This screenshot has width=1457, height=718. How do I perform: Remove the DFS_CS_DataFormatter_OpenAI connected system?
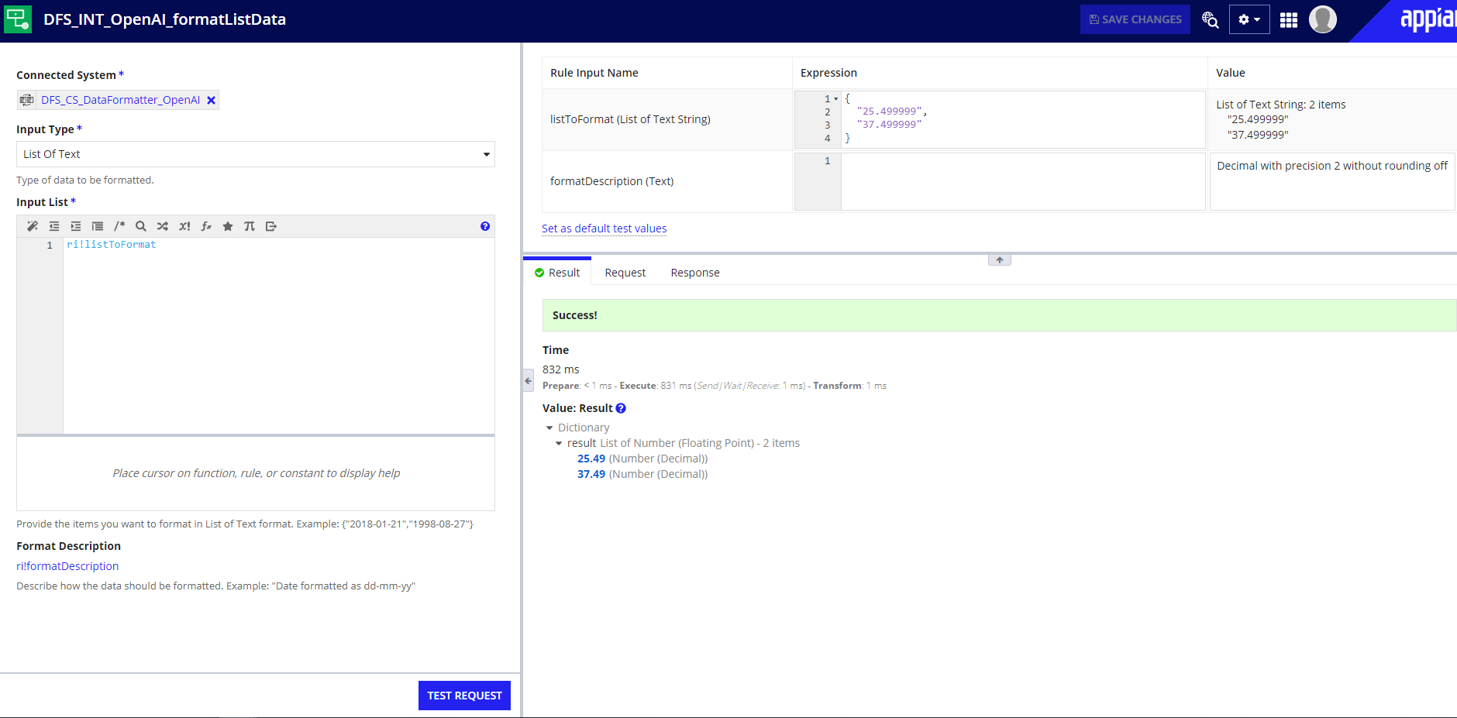click(x=211, y=100)
